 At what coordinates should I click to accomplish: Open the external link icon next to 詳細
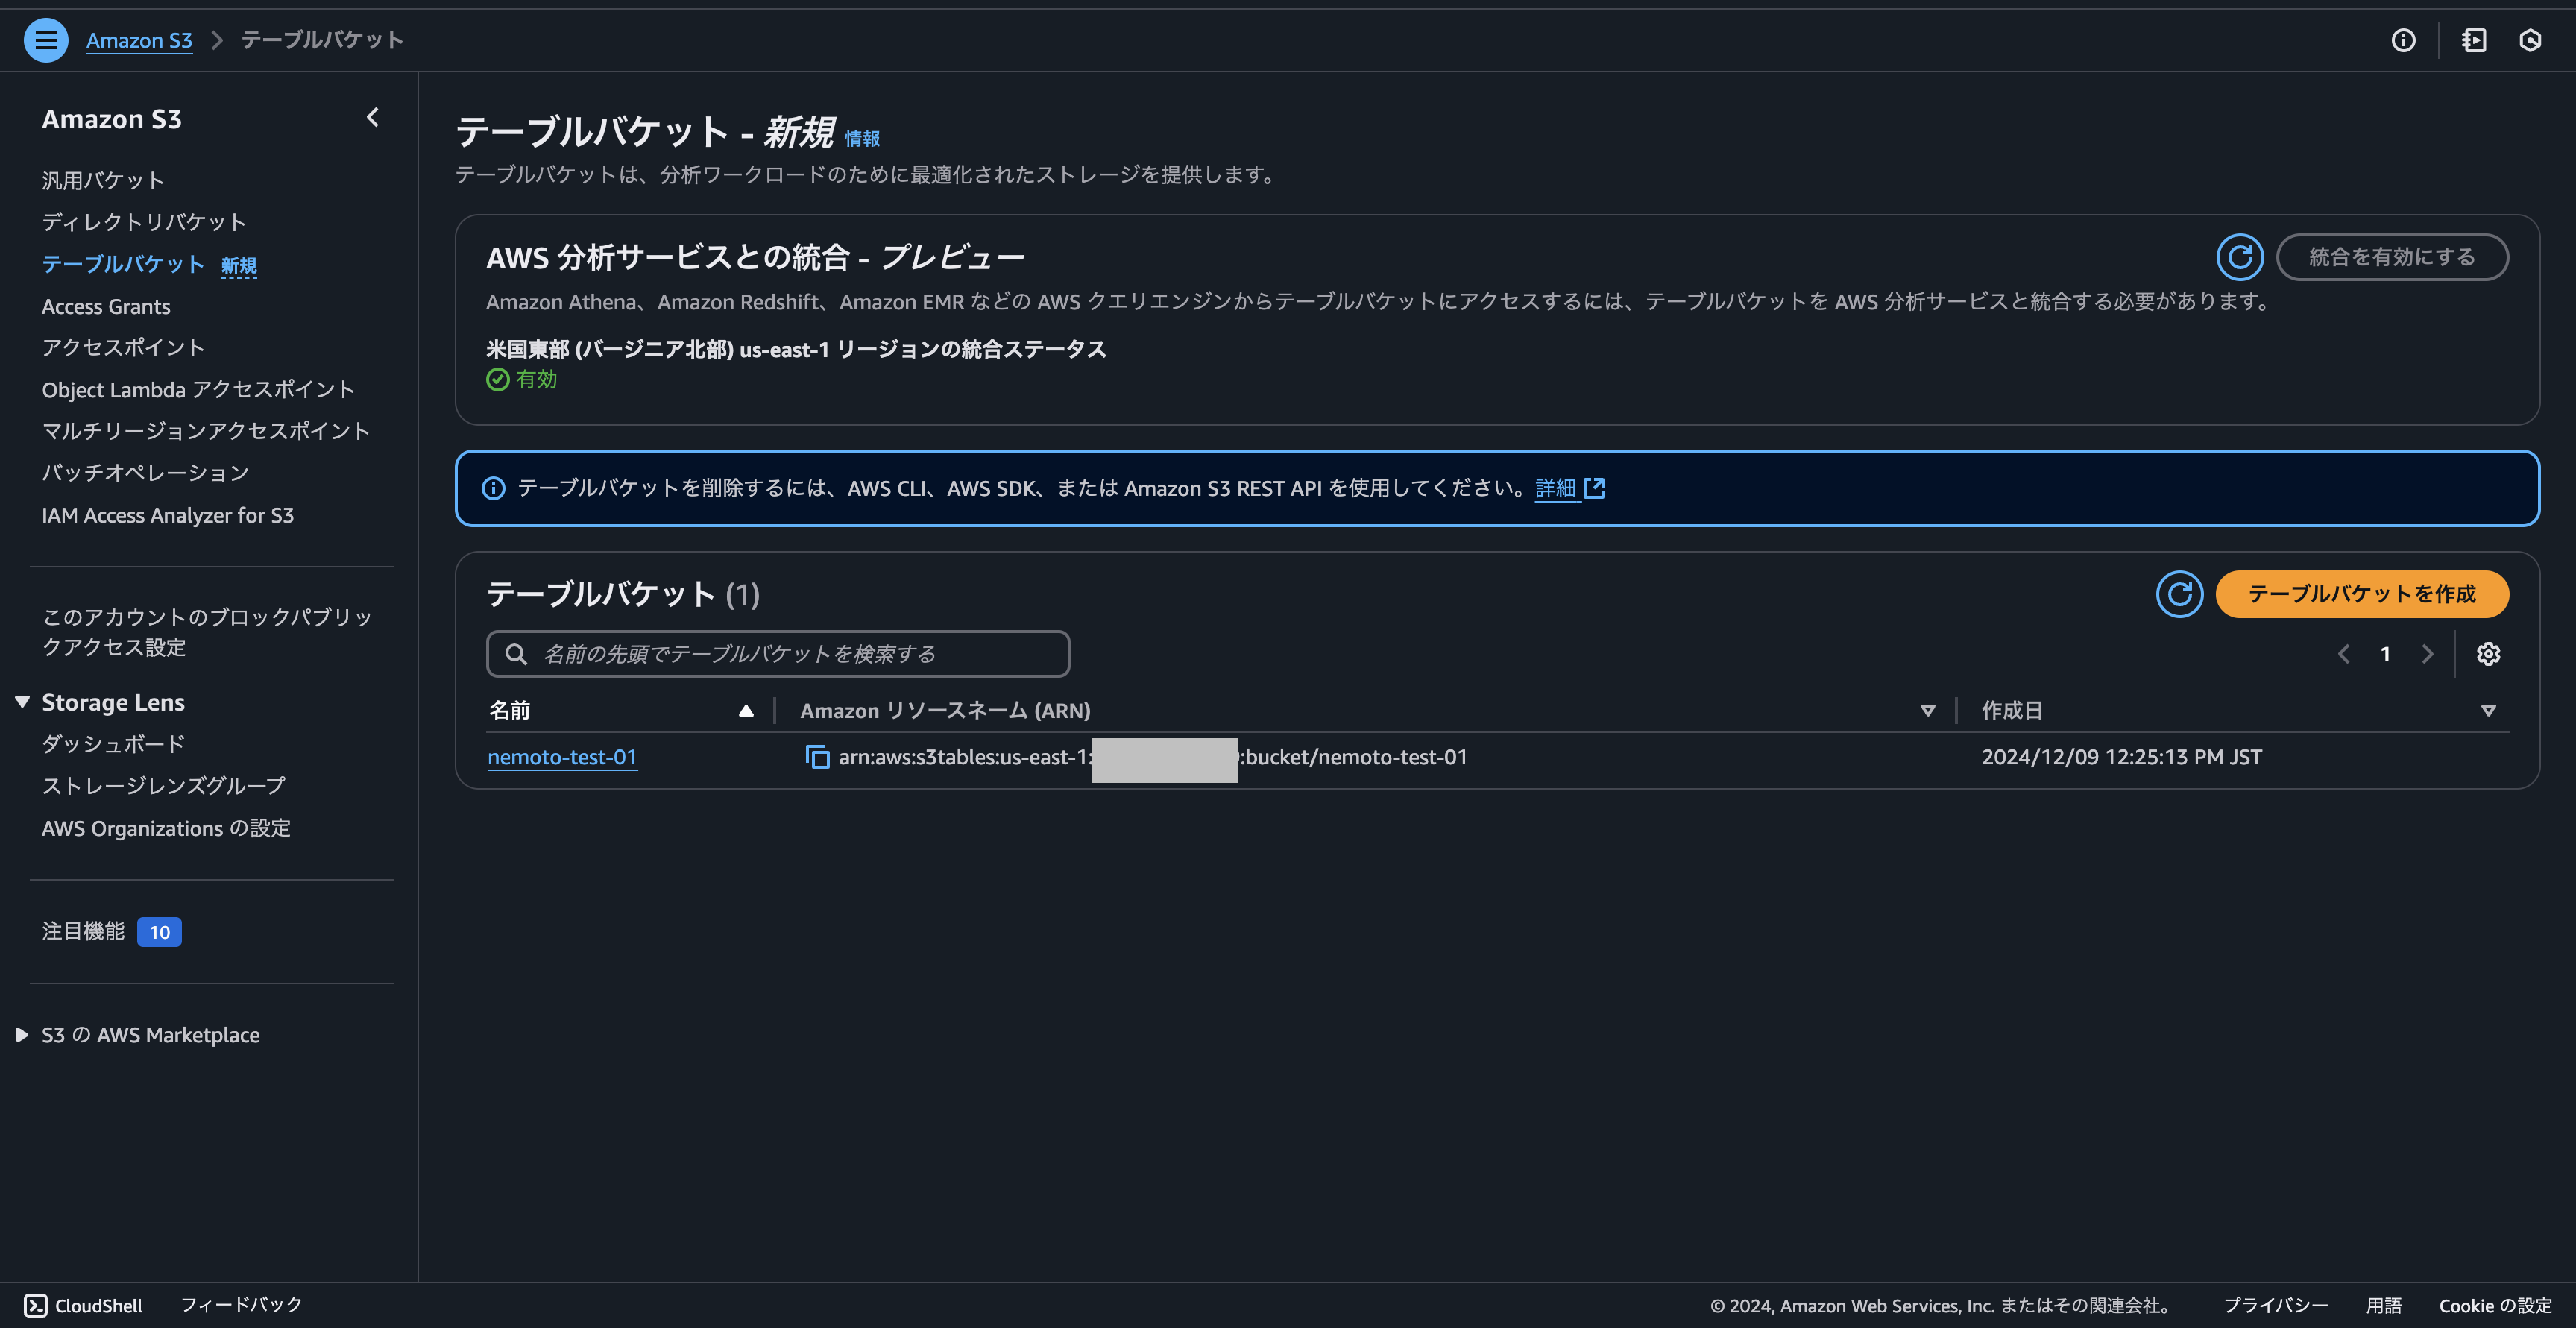coord(1595,488)
